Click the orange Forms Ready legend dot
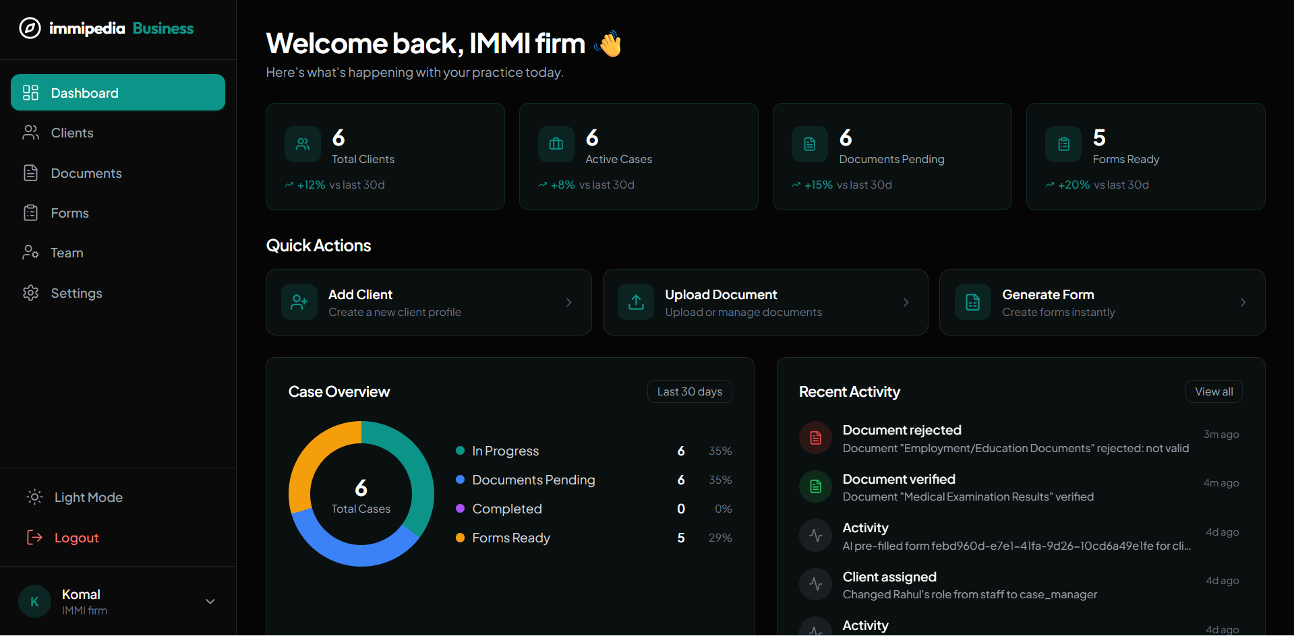This screenshot has width=1294, height=636. pyautogui.click(x=460, y=538)
